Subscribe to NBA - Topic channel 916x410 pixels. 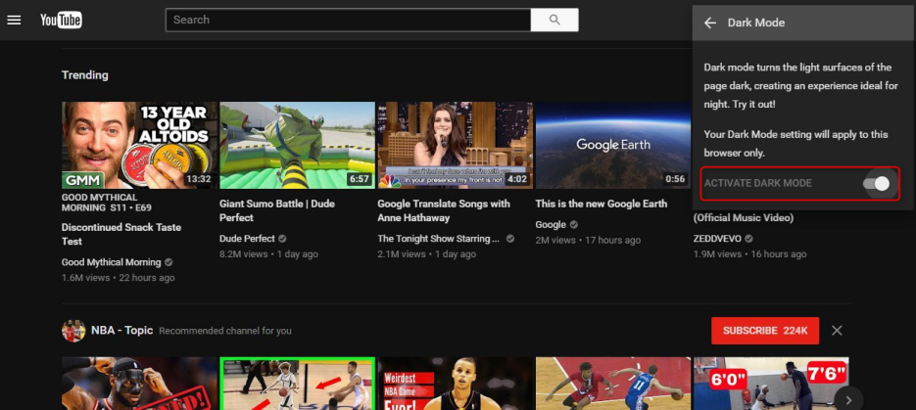765,331
